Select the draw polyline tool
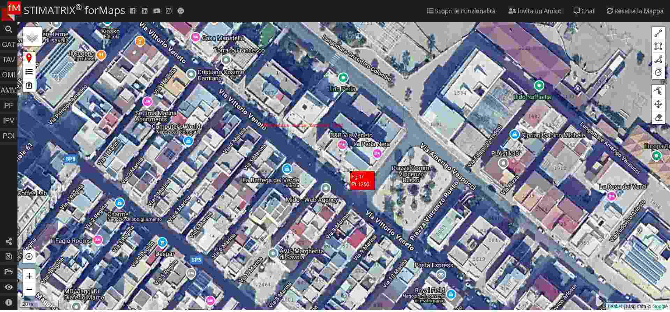Screen dimensions: 670x312 (658, 33)
